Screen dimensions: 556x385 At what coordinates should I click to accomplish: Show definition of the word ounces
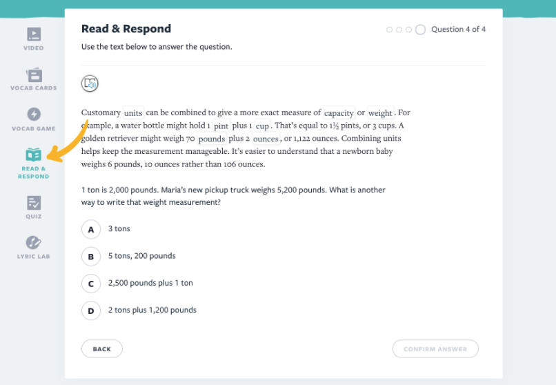[266, 138]
